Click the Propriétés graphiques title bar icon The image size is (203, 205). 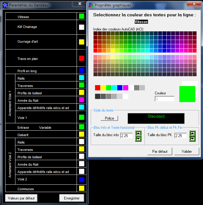coord(91,5)
